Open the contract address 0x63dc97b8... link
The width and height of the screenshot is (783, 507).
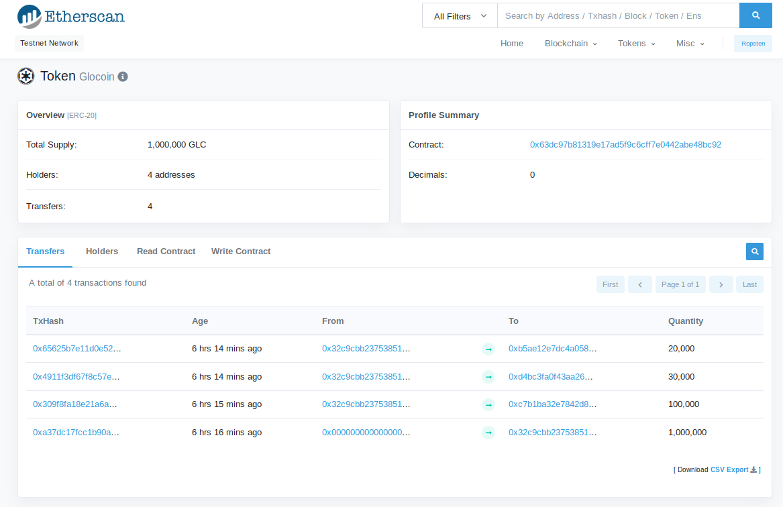click(x=625, y=145)
